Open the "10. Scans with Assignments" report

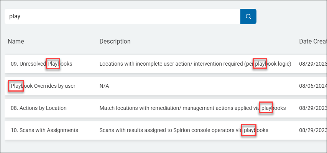click(44, 130)
